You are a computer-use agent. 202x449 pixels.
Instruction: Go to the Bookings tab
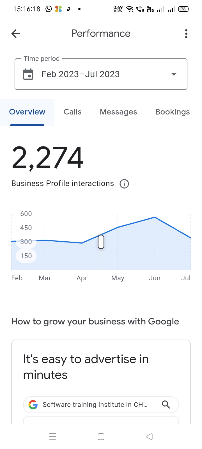[x=173, y=112]
